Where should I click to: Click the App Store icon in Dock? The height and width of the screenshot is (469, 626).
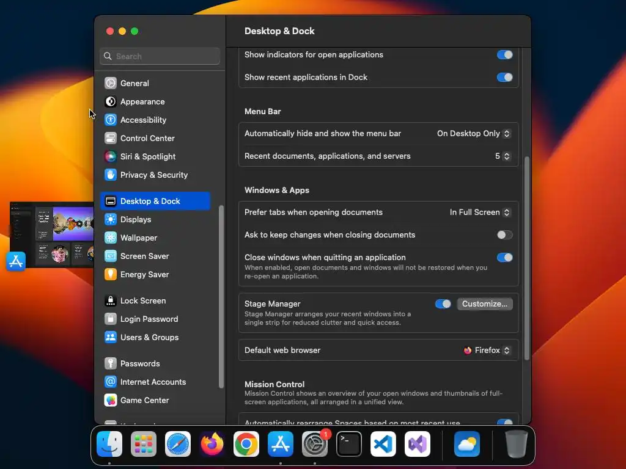[280, 444]
